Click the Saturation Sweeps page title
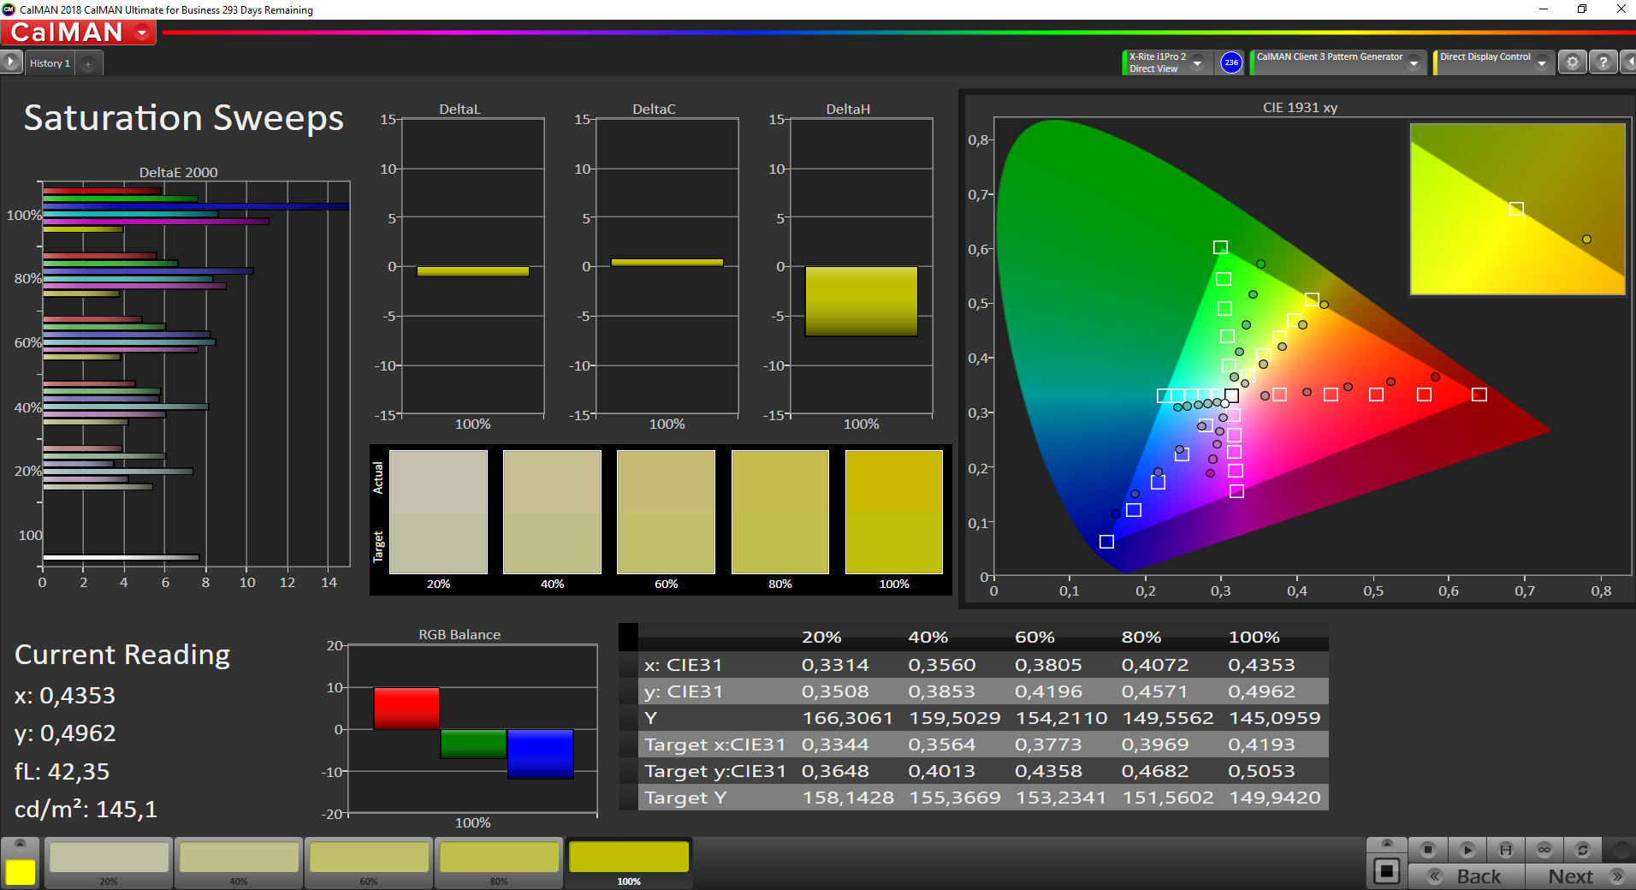This screenshot has height=890, width=1636. 184,118
